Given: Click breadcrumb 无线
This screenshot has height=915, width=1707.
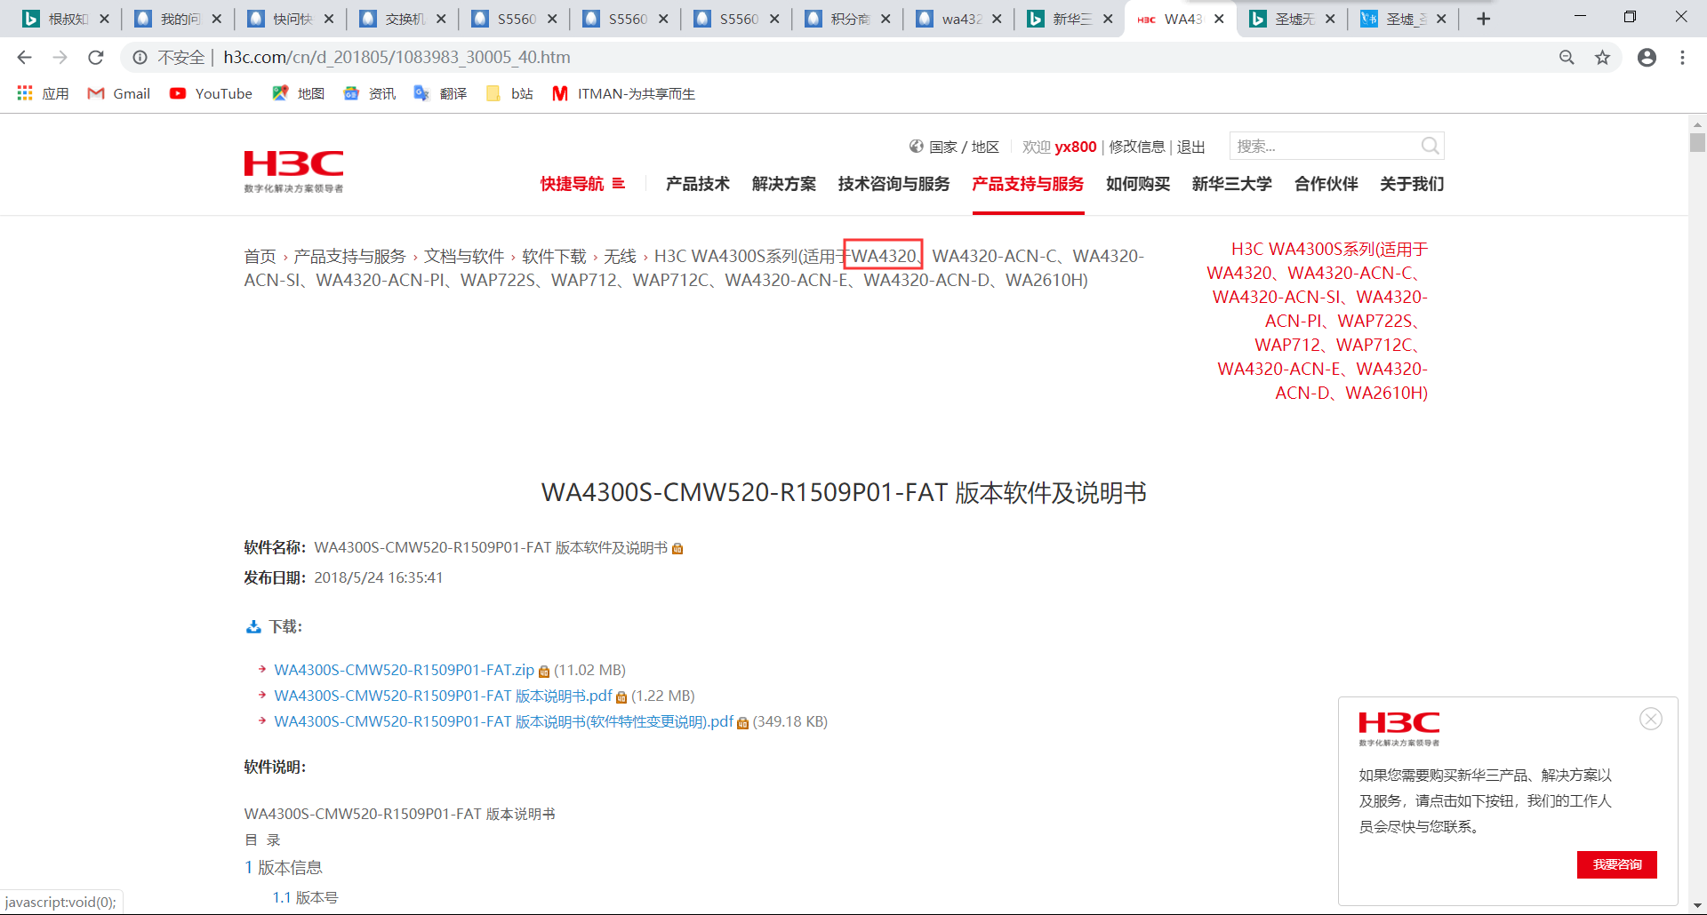Looking at the screenshot, I should [x=620, y=257].
